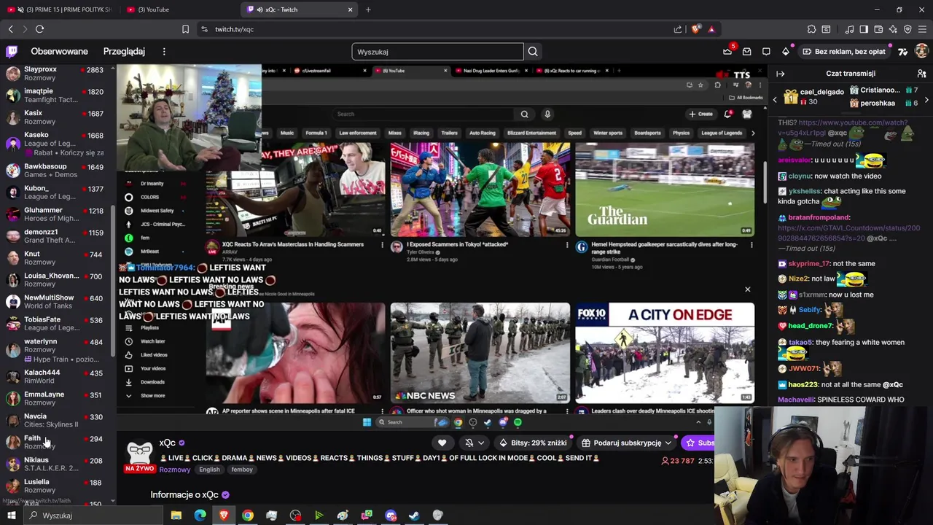
Task: Open Bawkbasoup channel in the sidebar
Action: 55,170
